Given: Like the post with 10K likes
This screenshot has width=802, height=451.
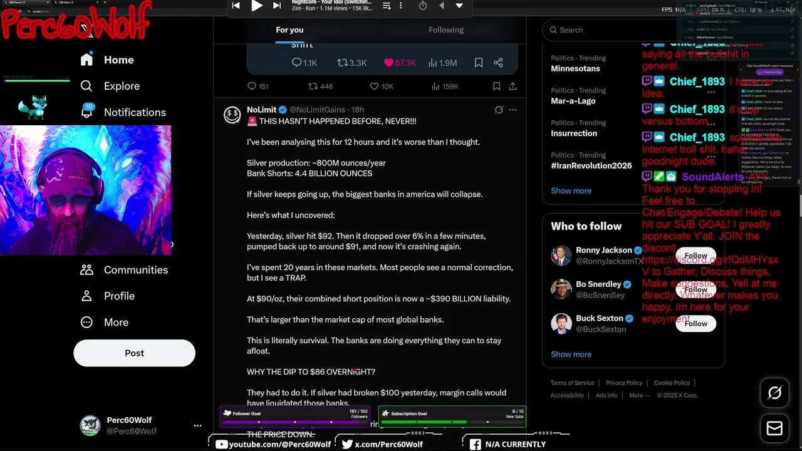Looking at the screenshot, I should click(382, 86).
